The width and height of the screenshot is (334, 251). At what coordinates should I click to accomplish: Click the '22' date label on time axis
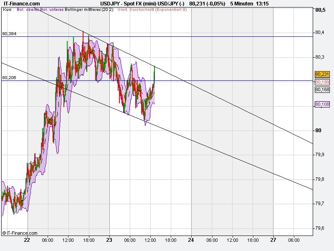[x=26, y=241]
